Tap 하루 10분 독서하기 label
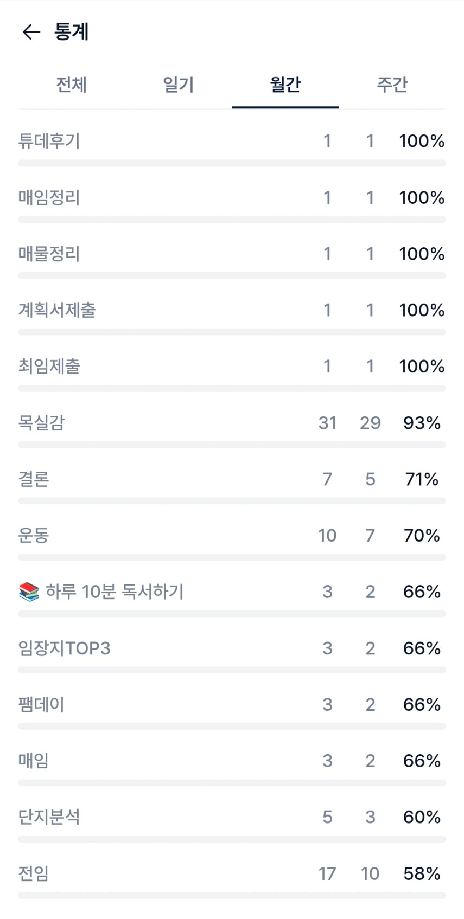 (115, 592)
